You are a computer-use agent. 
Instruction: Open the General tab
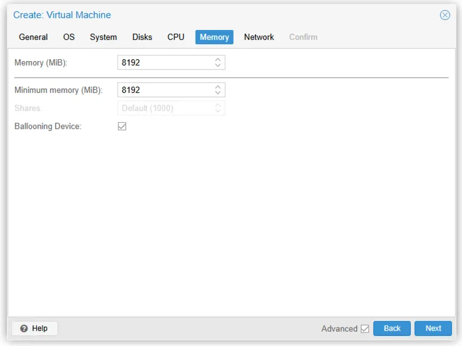click(x=33, y=37)
